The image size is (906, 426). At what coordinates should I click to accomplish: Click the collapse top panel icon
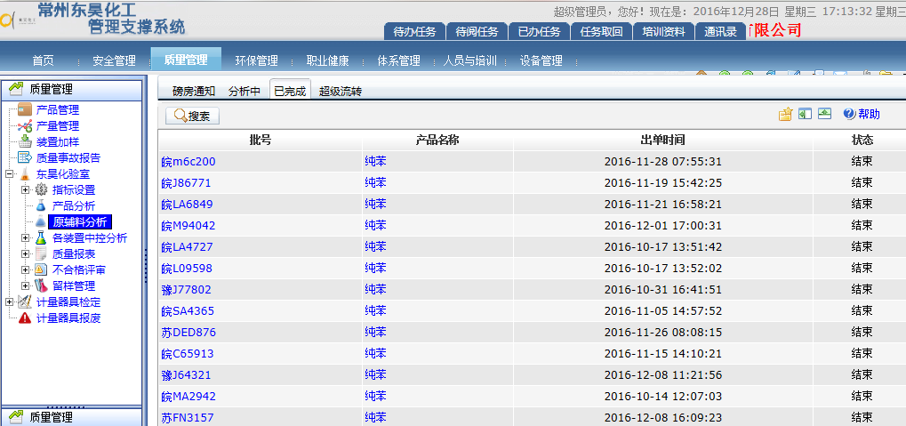click(825, 114)
